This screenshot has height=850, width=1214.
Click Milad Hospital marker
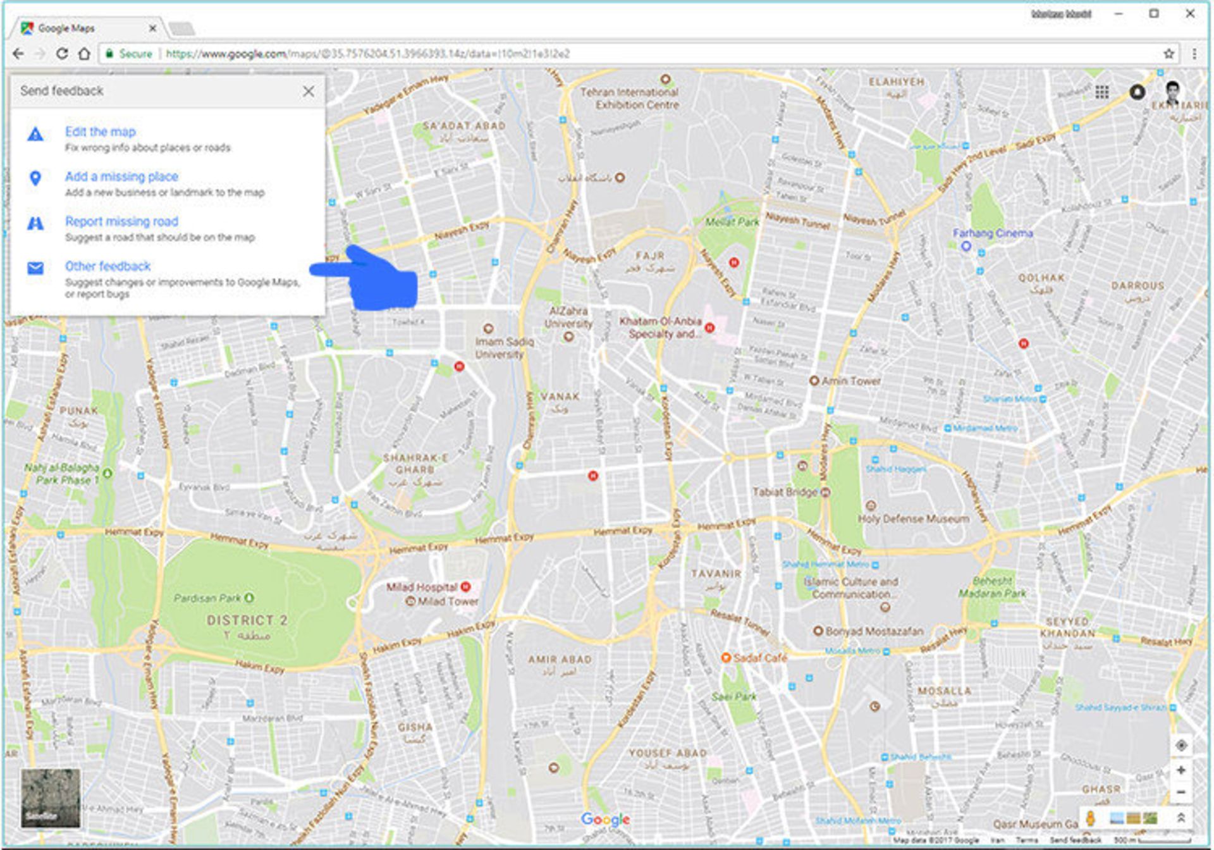(x=466, y=587)
